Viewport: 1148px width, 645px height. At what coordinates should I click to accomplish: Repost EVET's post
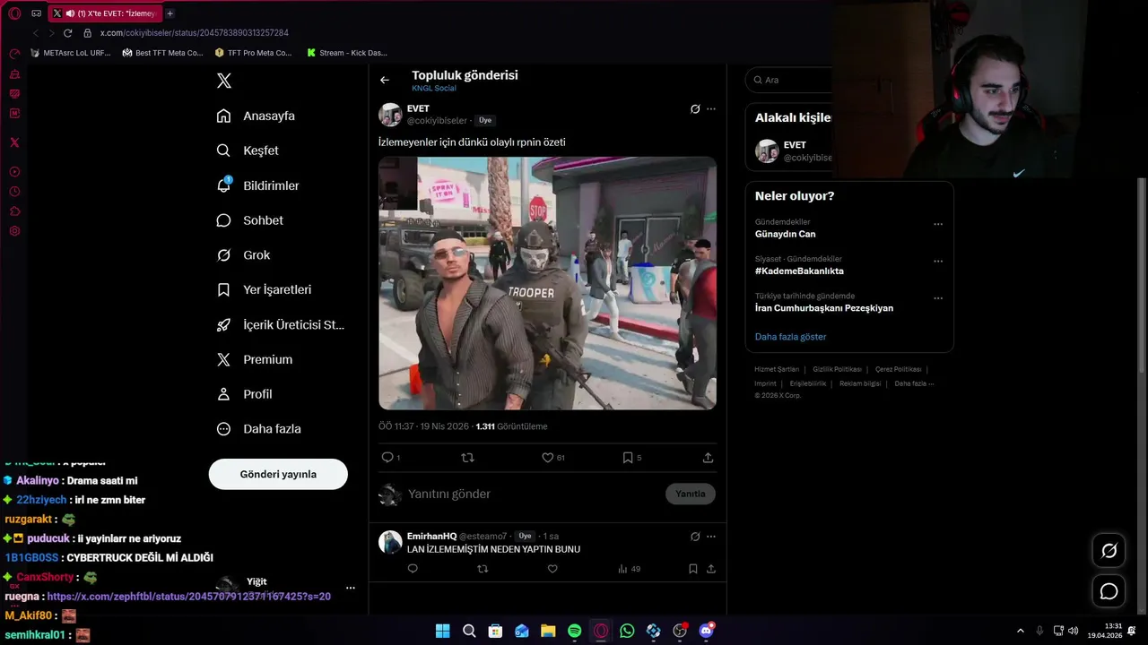click(467, 457)
